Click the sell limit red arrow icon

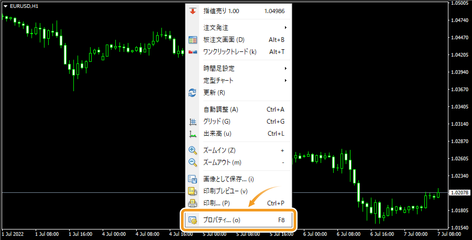(x=193, y=11)
